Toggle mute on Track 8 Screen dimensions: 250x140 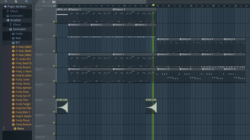(x=54, y=122)
